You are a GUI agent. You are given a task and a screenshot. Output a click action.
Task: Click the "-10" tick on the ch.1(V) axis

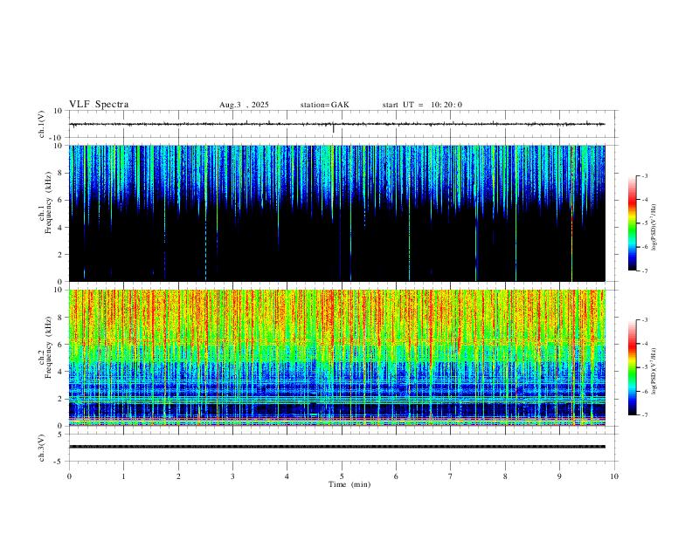coord(56,138)
